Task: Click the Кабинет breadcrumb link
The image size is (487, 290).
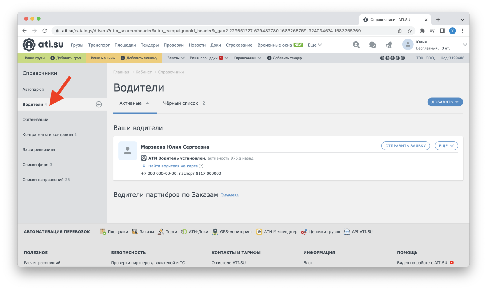Action: coord(143,72)
